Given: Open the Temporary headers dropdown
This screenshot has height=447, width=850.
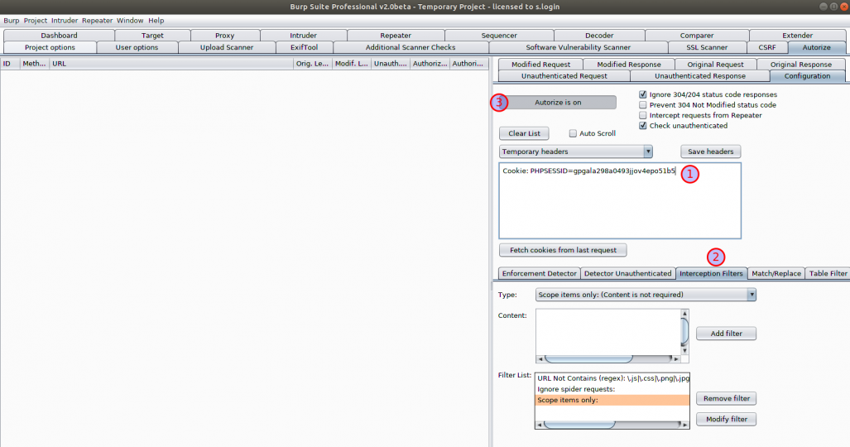Looking at the screenshot, I should 576,151.
